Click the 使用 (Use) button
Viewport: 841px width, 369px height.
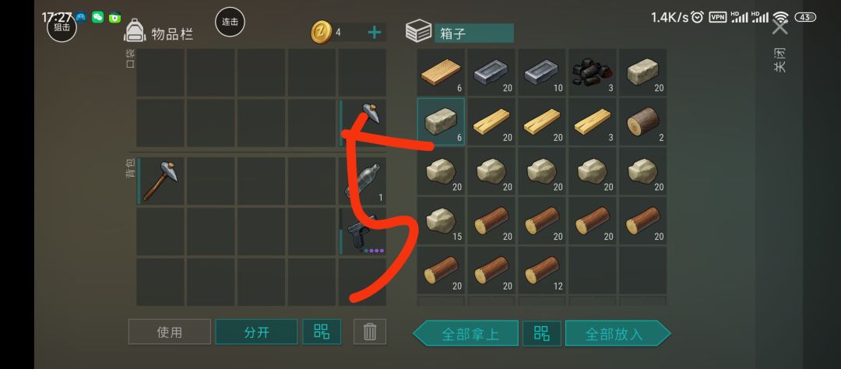point(170,332)
